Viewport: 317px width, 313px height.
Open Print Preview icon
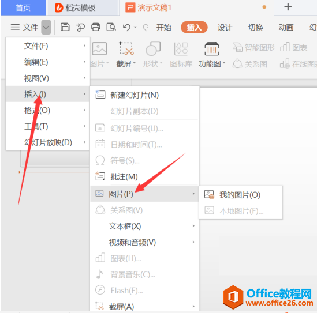[x=111, y=27]
